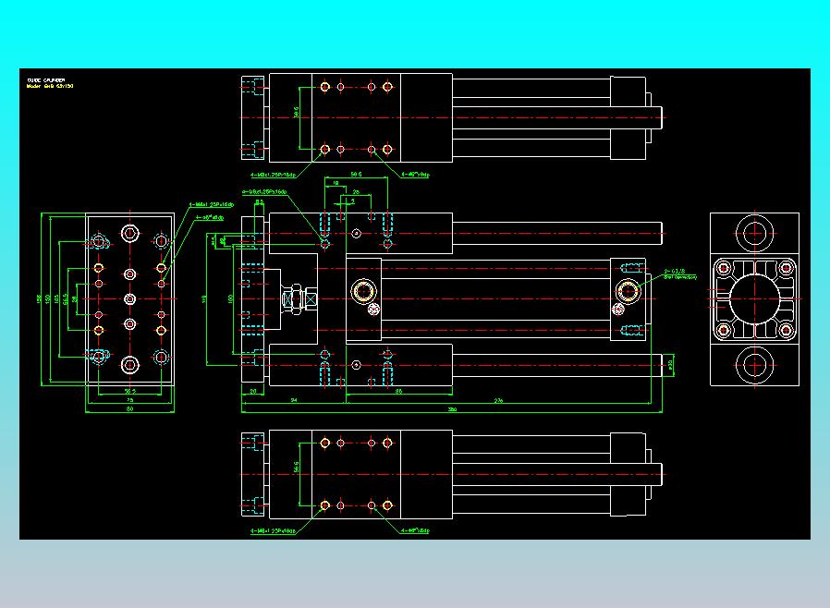Click the large center bore in the right end view

tap(754, 299)
